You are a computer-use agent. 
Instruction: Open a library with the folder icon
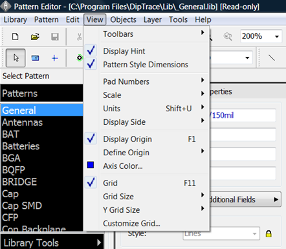[x=35, y=37]
